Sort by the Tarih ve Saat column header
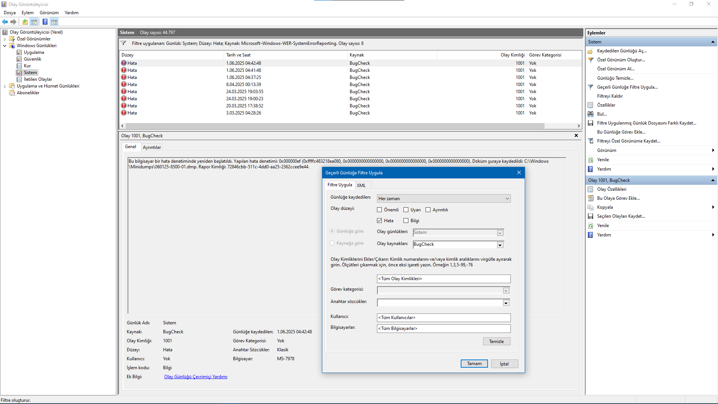Image resolution: width=718 pixels, height=404 pixels. coord(286,55)
